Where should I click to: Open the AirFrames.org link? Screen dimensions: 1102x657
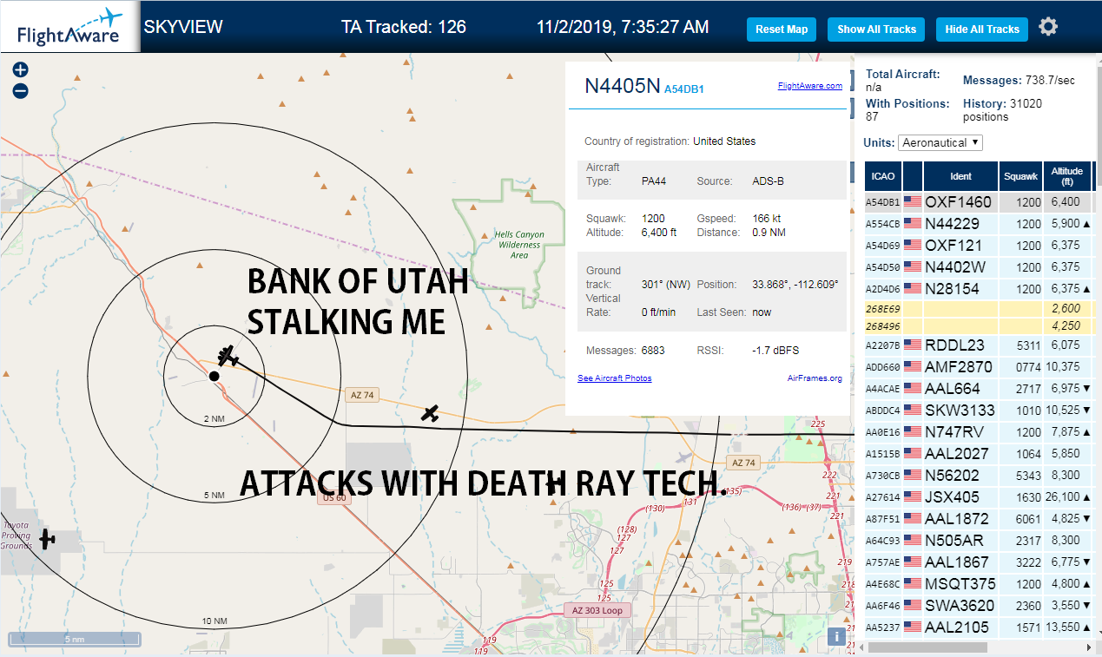(x=815, y=378)
